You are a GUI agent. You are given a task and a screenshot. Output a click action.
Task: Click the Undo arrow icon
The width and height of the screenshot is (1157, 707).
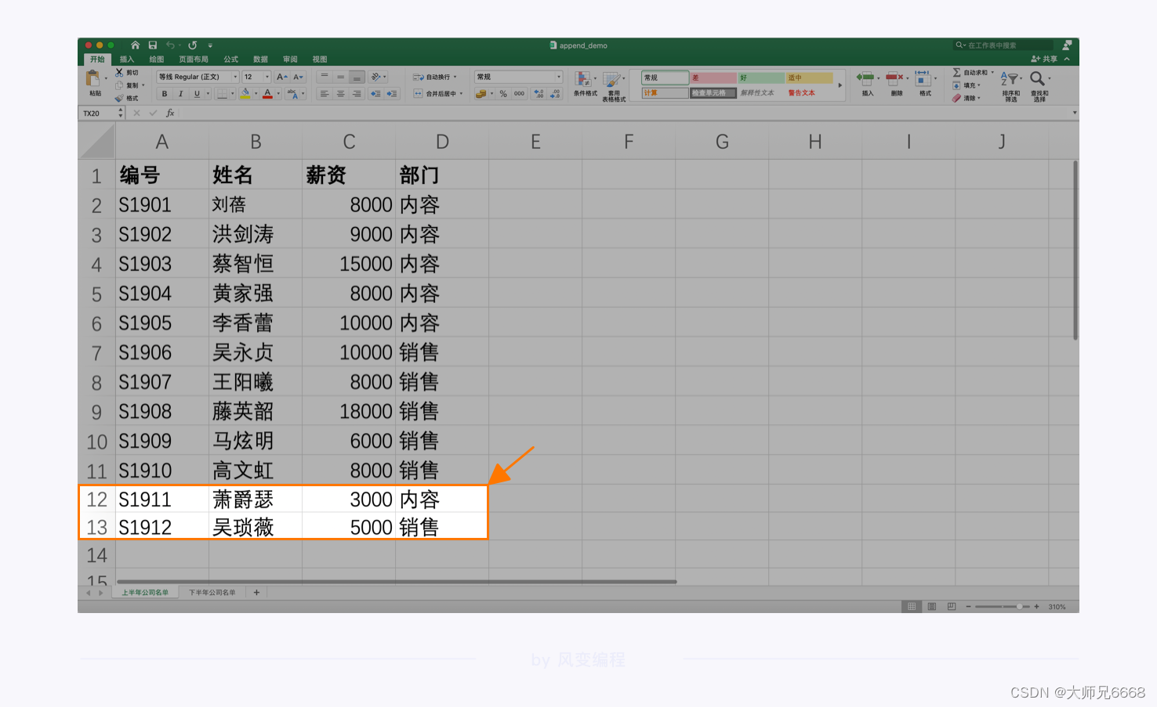170,45
